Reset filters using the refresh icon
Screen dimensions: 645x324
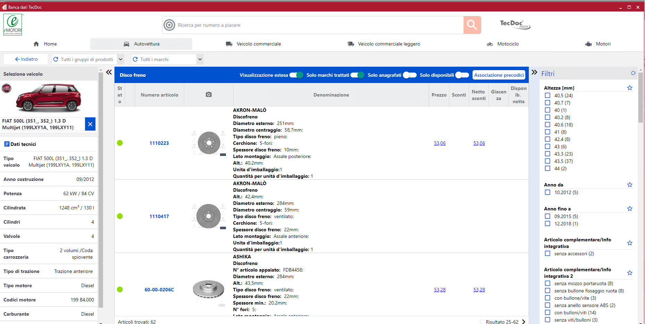(633, 73)
